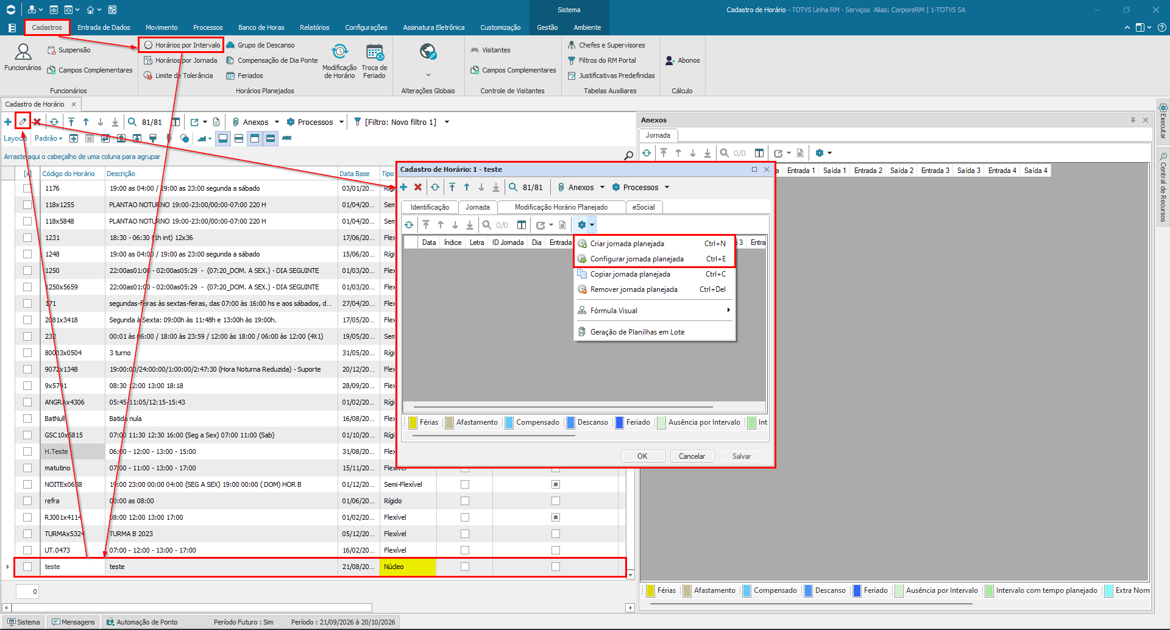Click the refresh icon in the Anexos Jornada toolbar
The height and width of the screenshot is (630, 1170).
pos(647,153)
